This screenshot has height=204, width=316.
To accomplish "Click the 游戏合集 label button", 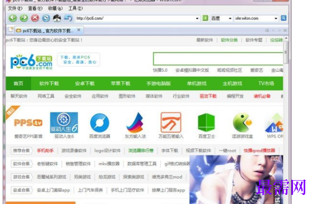I will point(21,177).
